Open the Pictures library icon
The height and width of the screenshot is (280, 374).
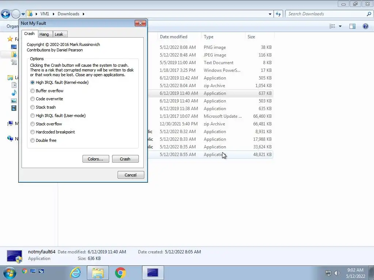[x=14, y=101]
